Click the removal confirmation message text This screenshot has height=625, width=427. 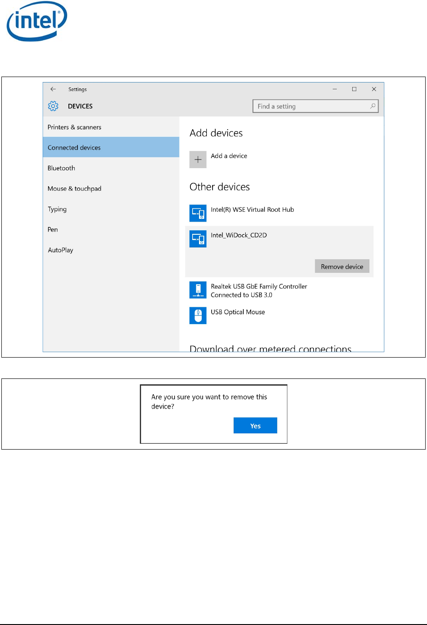pyautogui.click(x=209, y=402)
